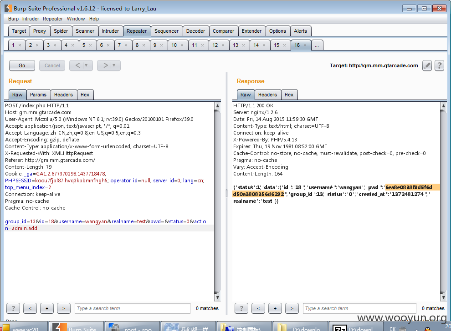Image resolution: width=451 pixels, height=331 pixels.
Task: Select the response Raw tab
Action: pos(246,95)
